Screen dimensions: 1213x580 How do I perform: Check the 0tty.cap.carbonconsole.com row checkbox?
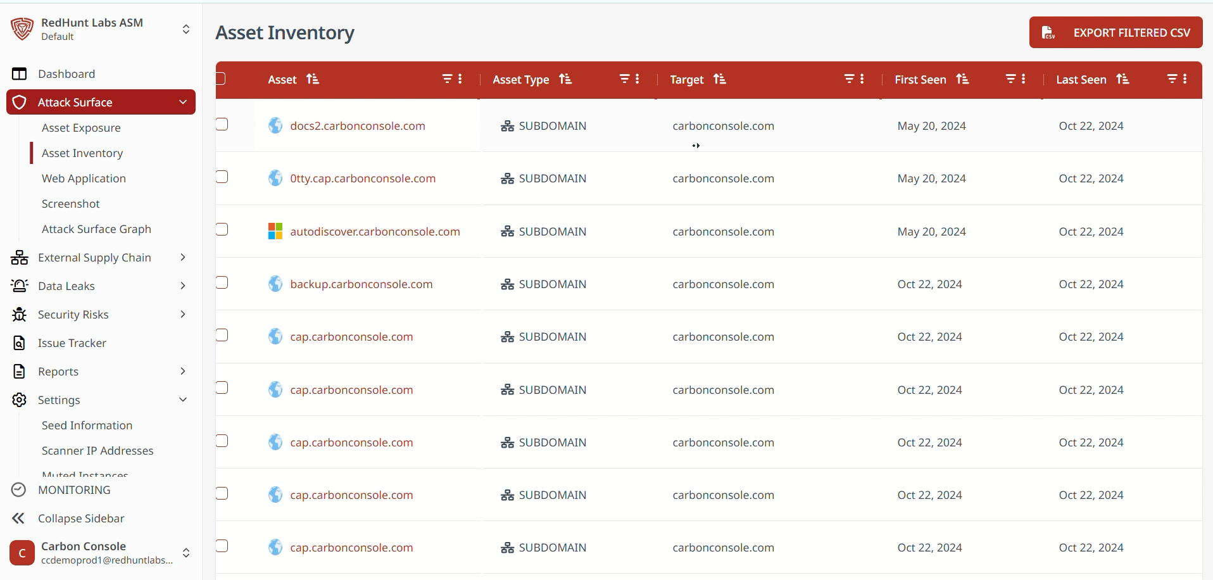pyautogui.click(x=222, y=177)
